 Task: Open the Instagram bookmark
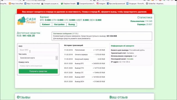tap(101, 4)
